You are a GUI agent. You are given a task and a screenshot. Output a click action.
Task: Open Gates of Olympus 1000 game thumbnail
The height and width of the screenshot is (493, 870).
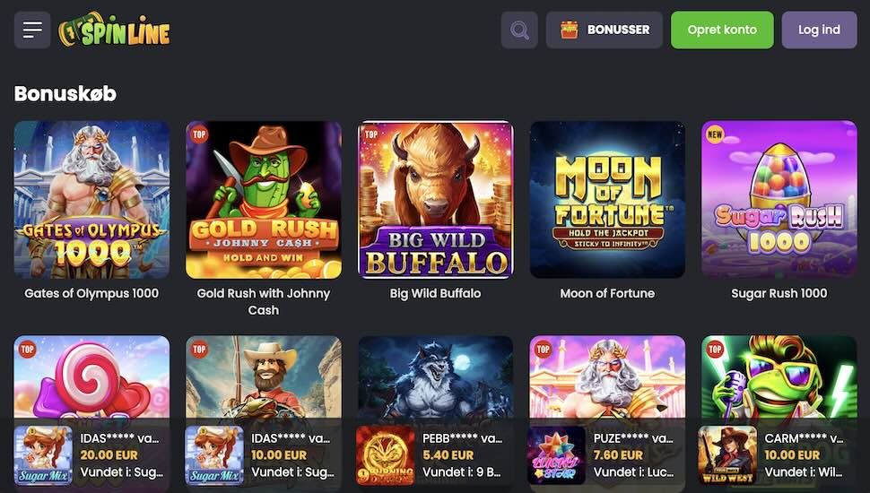click(91, 199)
